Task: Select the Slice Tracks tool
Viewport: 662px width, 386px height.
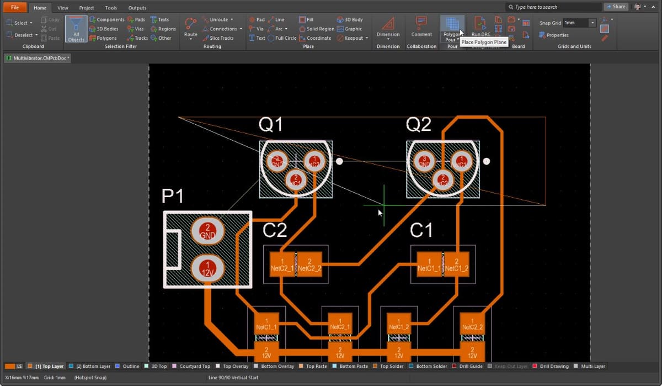Action: [217, 38]
